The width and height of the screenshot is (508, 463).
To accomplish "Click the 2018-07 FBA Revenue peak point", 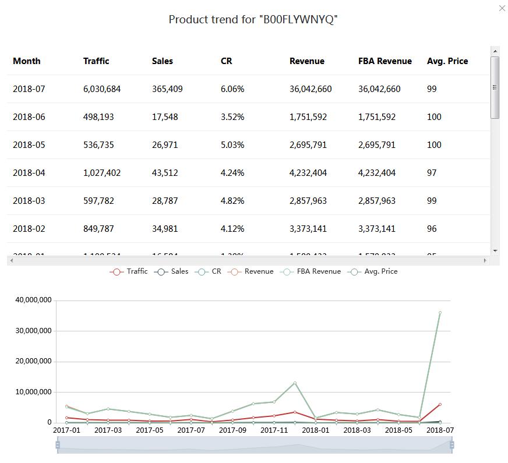I will (x=440, y=313).
